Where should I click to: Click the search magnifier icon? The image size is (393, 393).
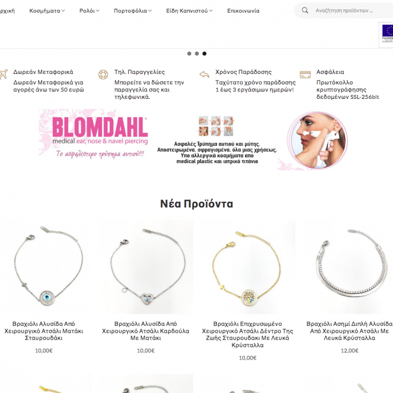pyautogui.click(x=305, y=10)
